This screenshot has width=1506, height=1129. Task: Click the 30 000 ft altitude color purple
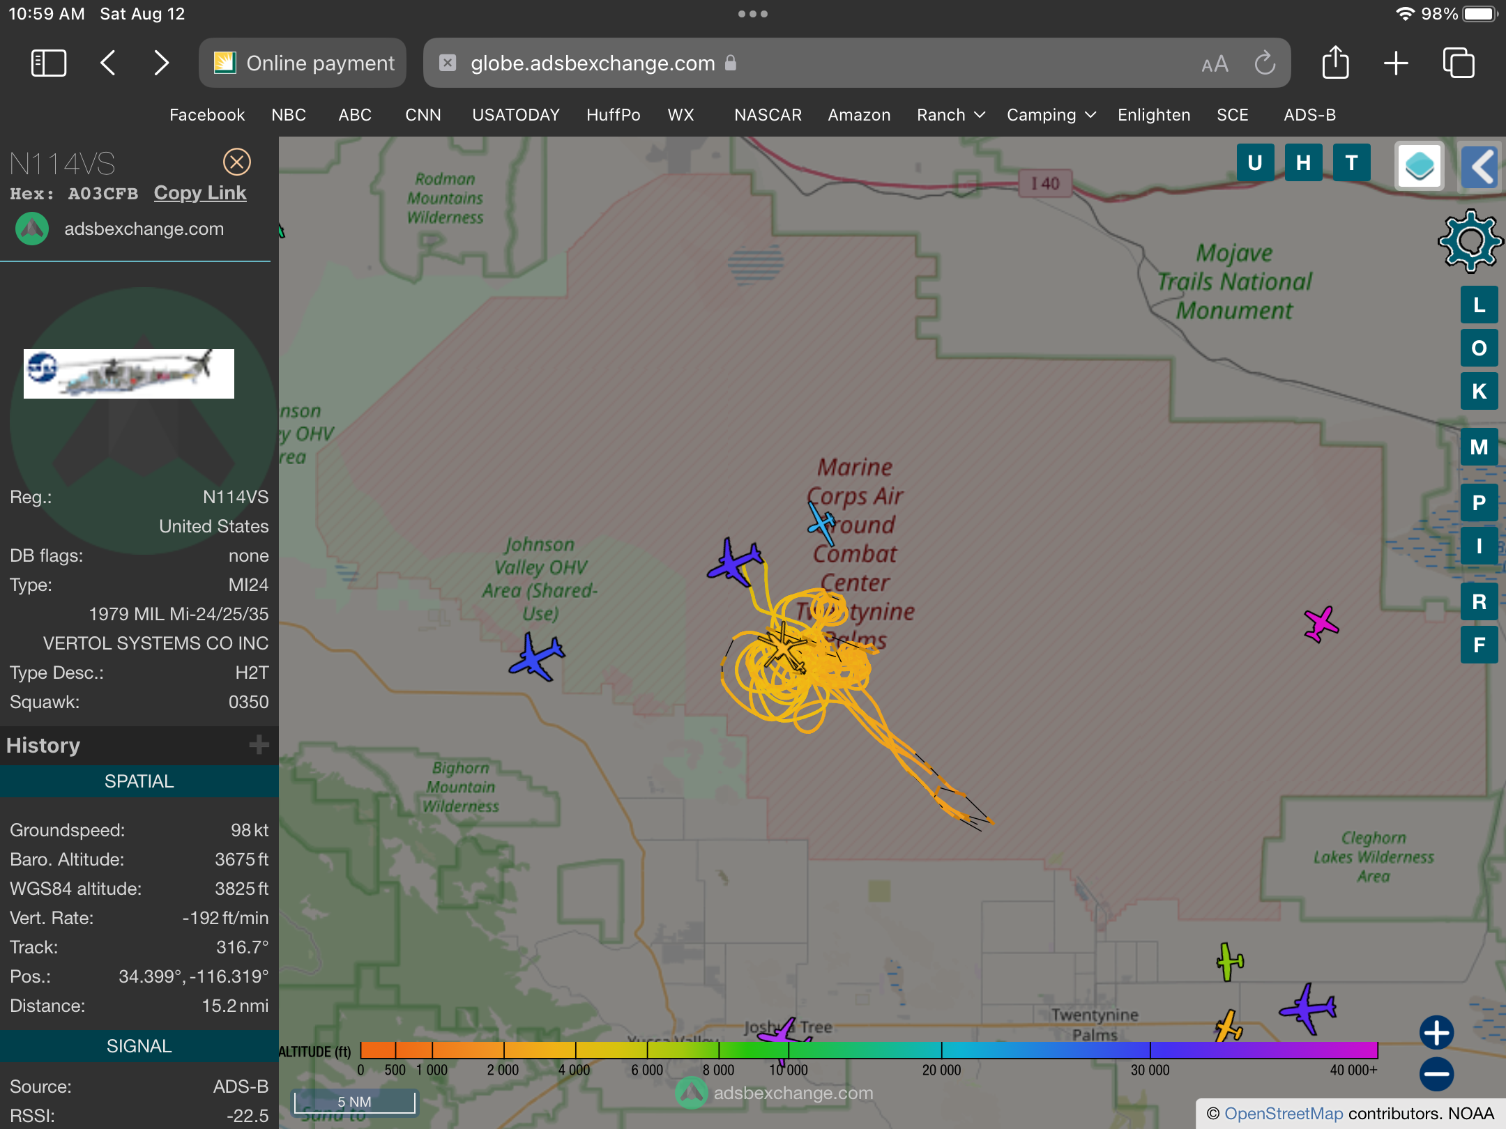1150,1050
